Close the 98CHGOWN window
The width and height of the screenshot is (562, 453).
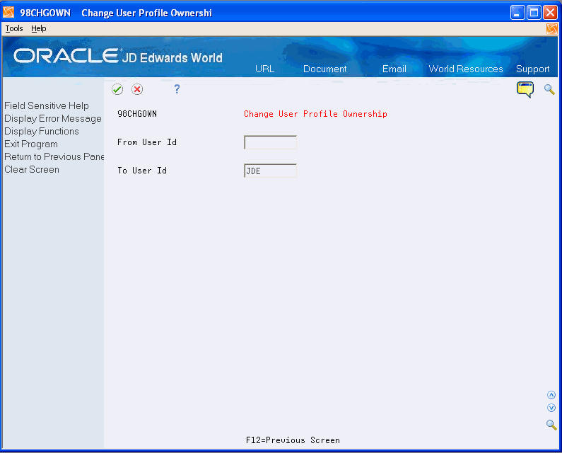point(550,13)
